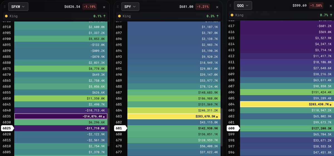The image size is (334, 156).
Task: Click the 0.1% King change indicator
Action: 100,16
